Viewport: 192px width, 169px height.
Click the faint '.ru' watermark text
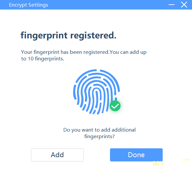pos(185,159)
